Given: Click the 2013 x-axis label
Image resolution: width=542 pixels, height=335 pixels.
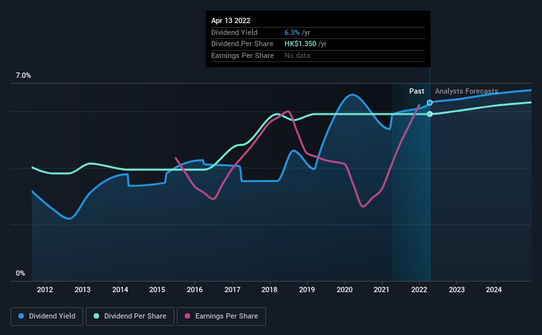Looking at the screenshot, I should click(x=83, y=289).
